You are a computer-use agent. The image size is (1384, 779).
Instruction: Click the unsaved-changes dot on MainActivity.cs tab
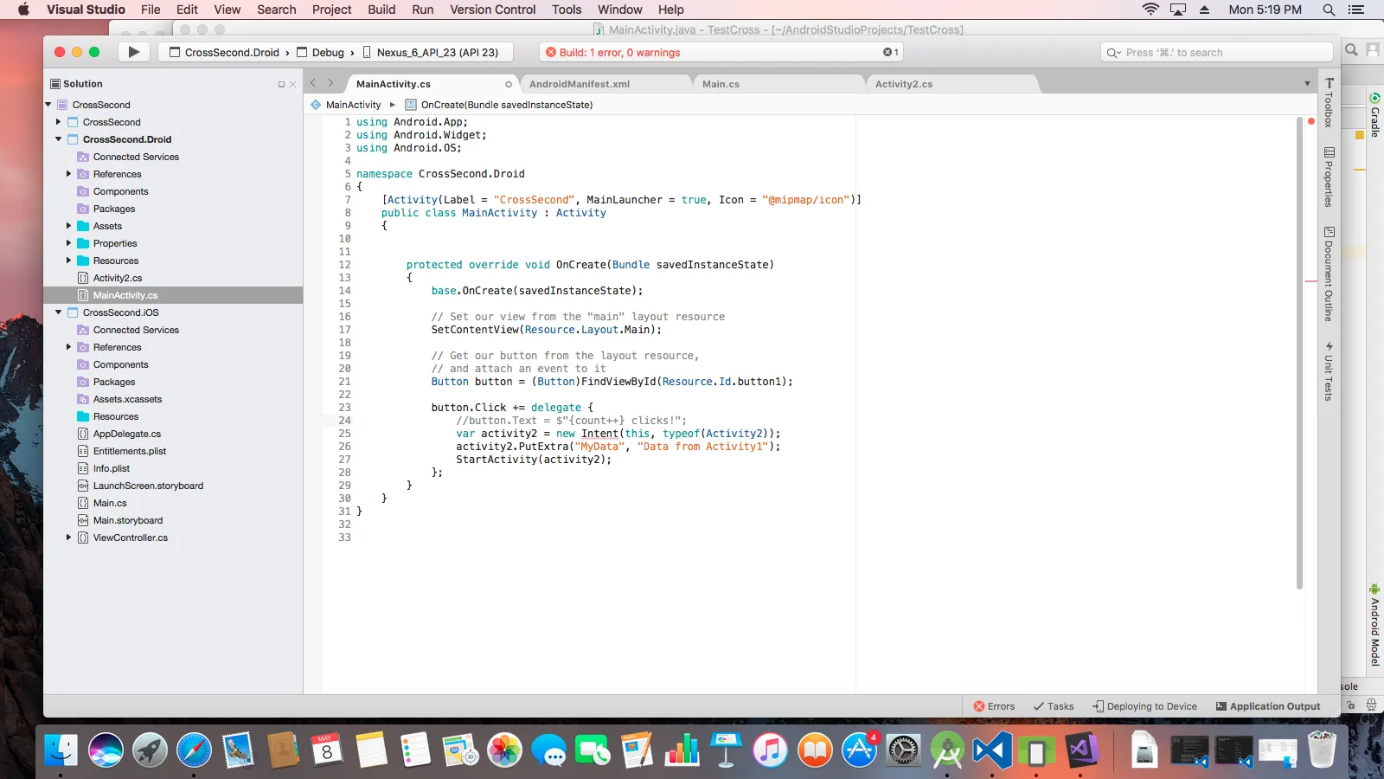pyautogui.click(x=509, y=84)
